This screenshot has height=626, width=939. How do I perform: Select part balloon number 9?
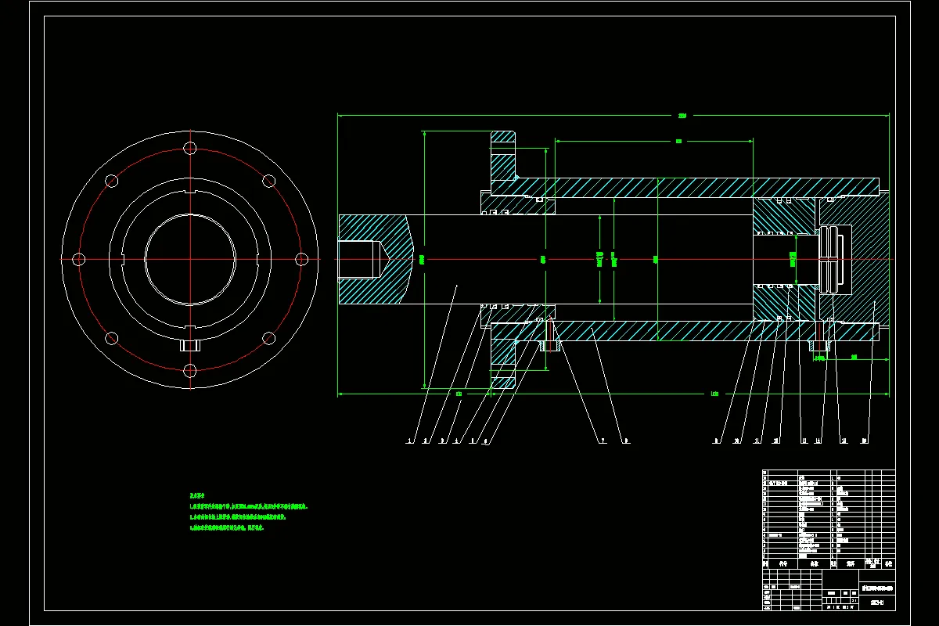click(715, 441)
